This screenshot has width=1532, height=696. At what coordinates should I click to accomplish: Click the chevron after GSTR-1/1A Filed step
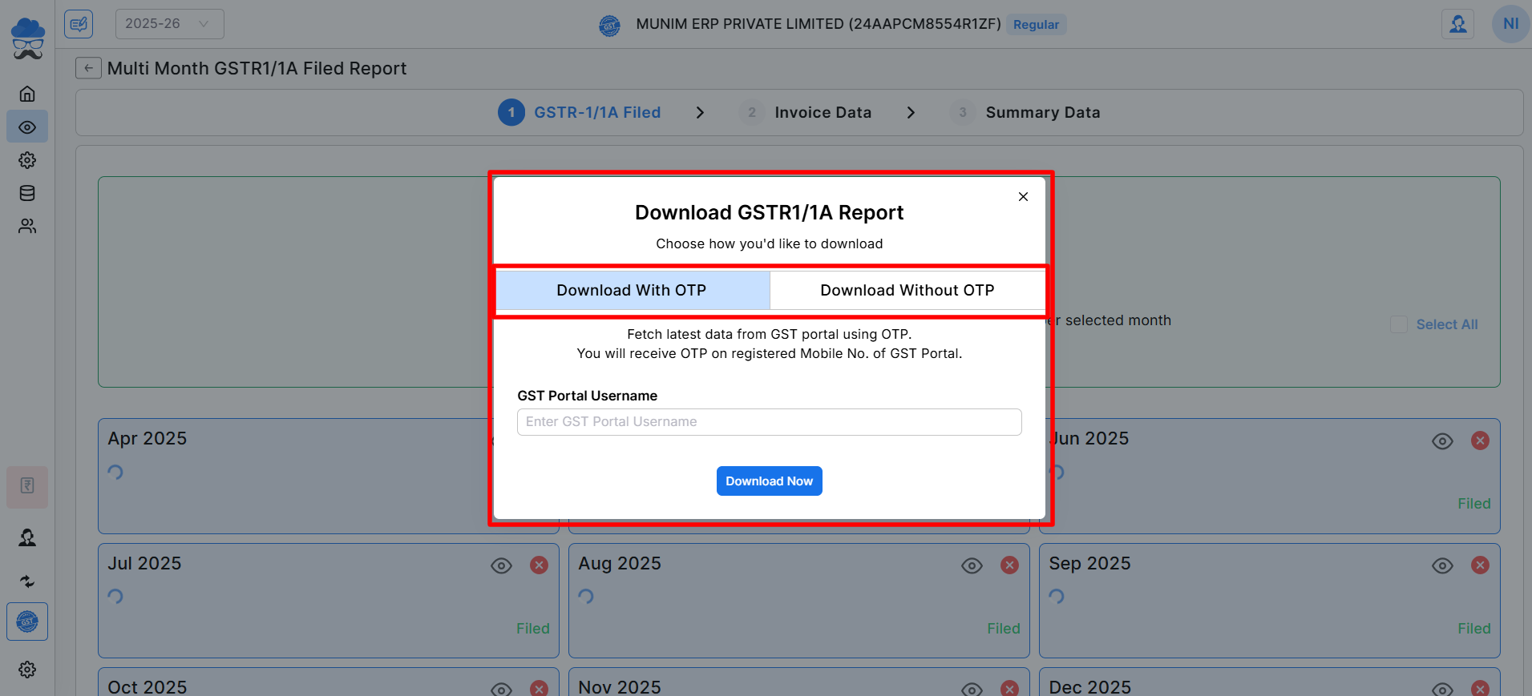point(700,113)
